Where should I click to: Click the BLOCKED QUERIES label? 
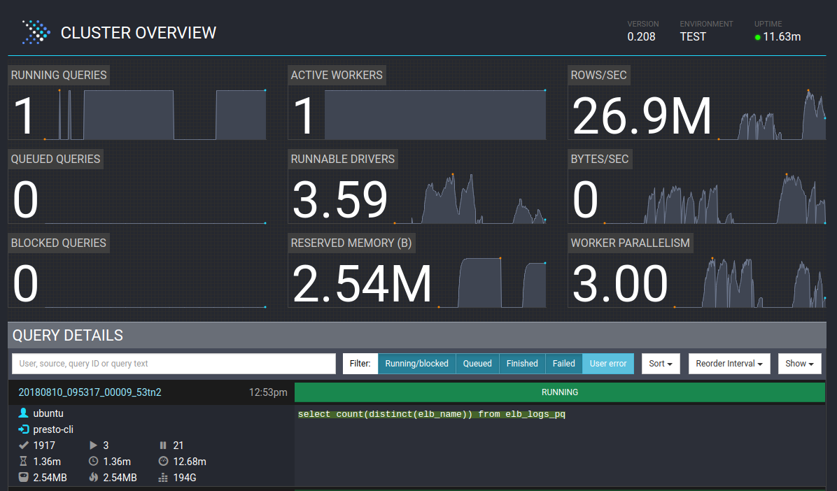pos(59,243)
